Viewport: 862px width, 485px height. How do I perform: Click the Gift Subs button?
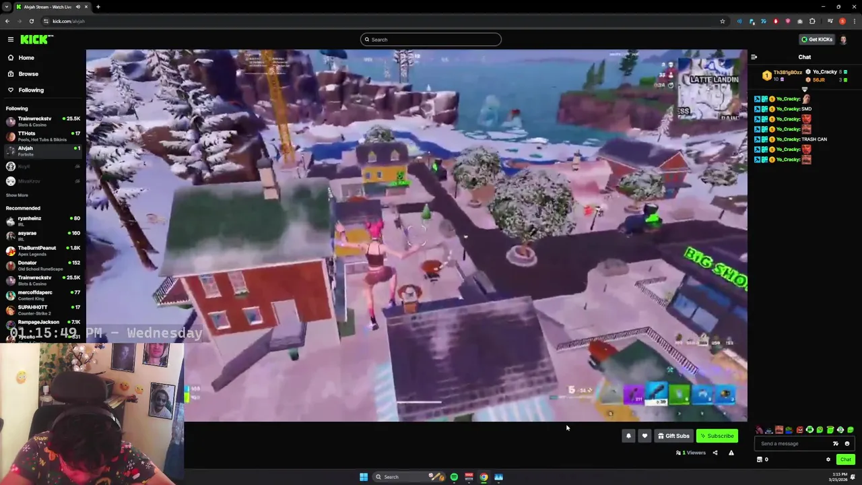coord(673,436)
